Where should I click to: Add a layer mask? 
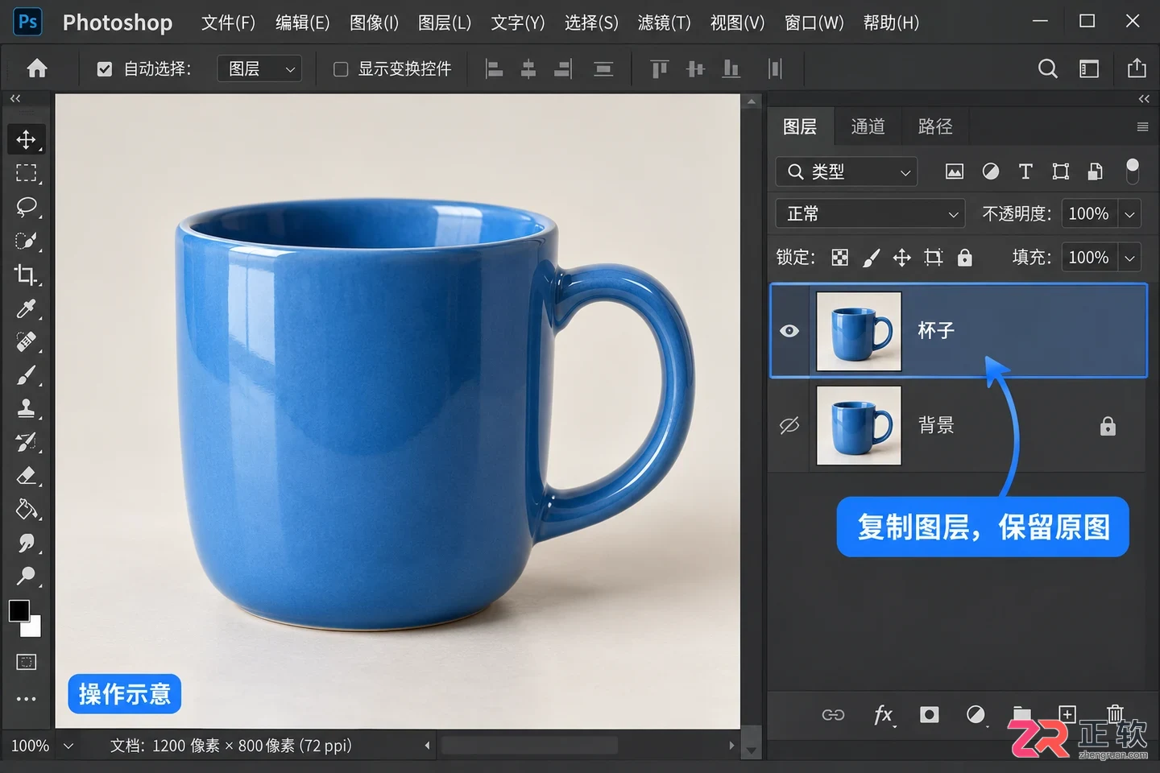(x=929, y=714)
